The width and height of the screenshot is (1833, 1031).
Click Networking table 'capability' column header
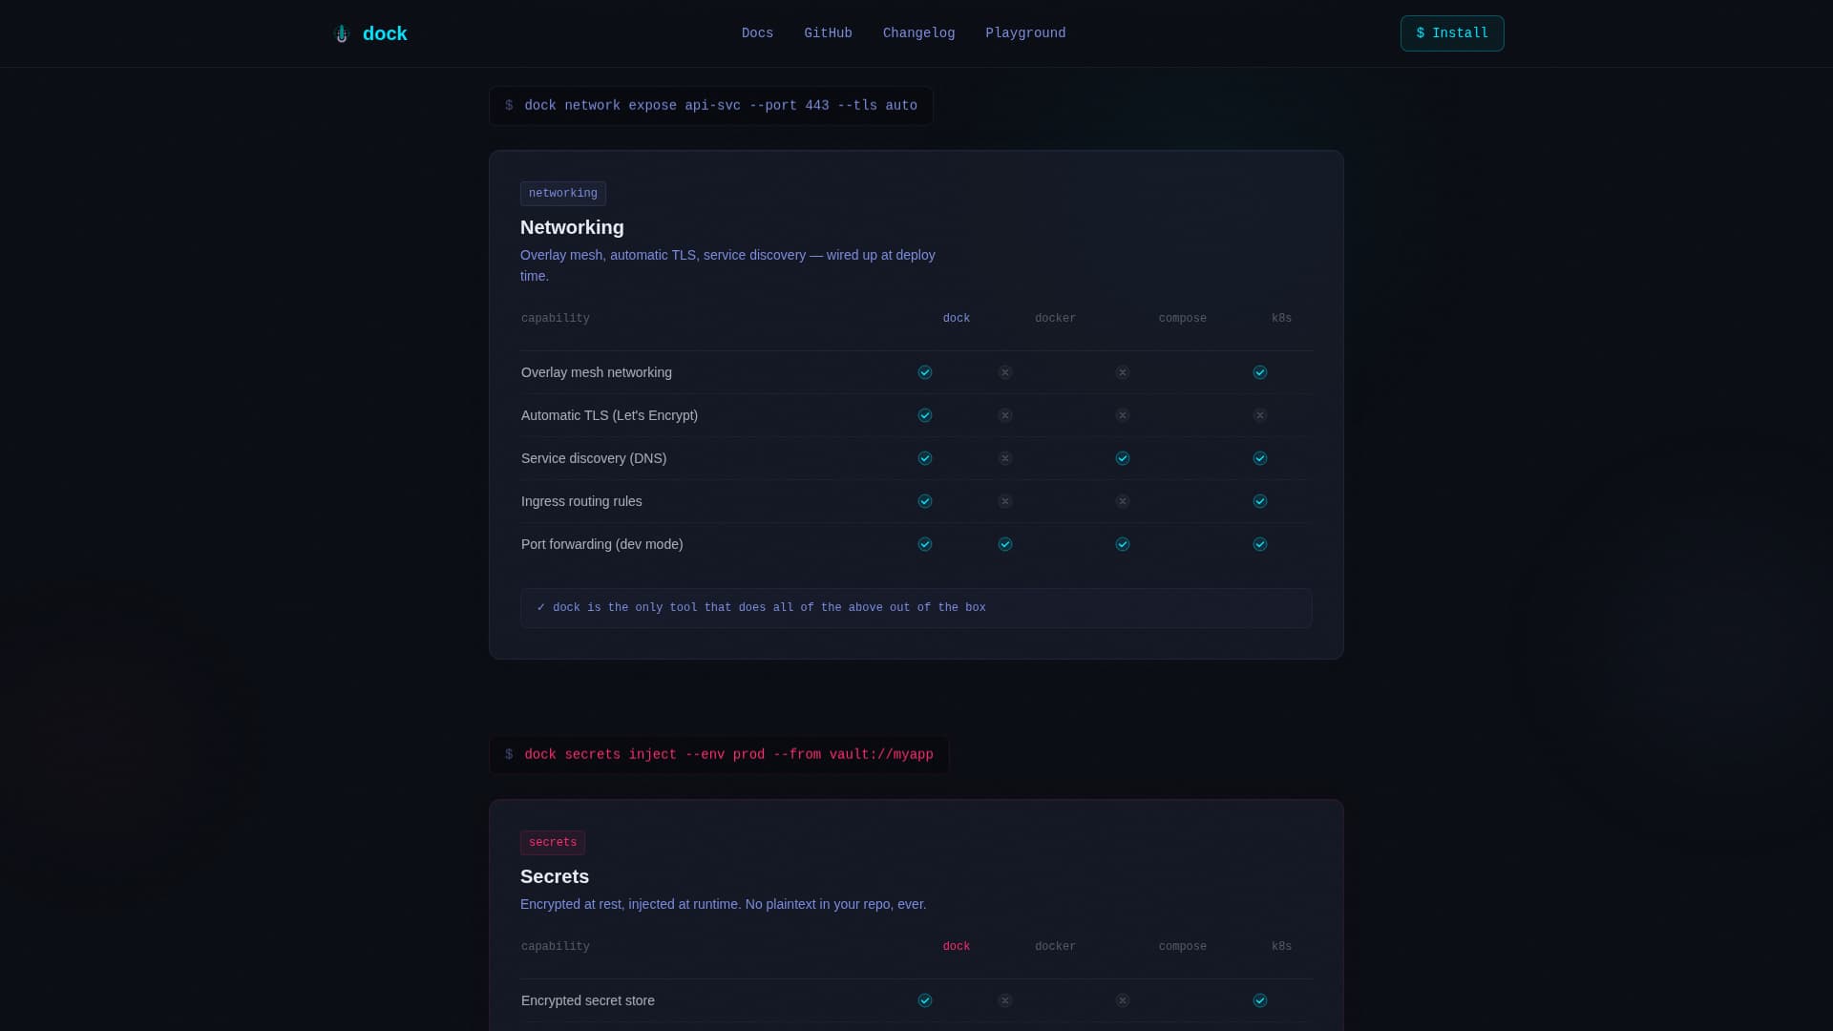click(x=556, y=319)
